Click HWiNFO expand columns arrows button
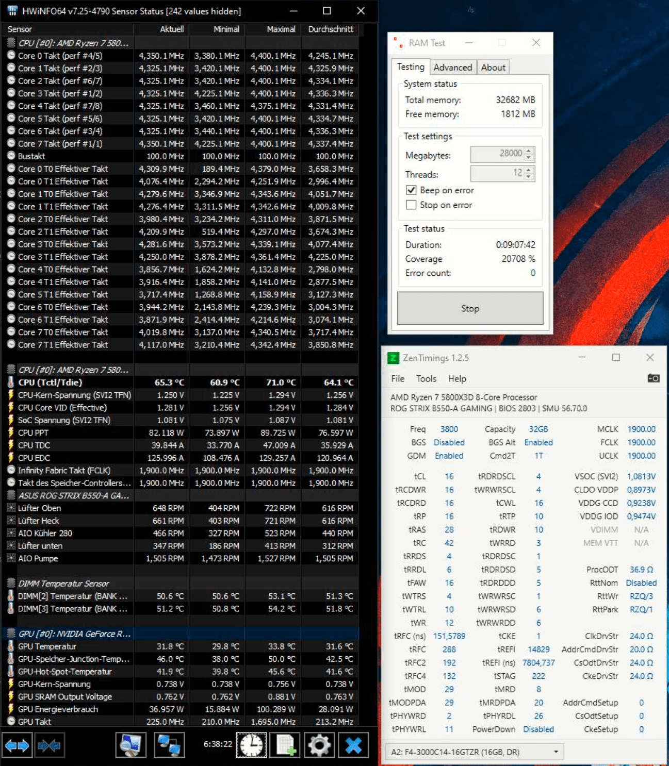 click(17, 745)
